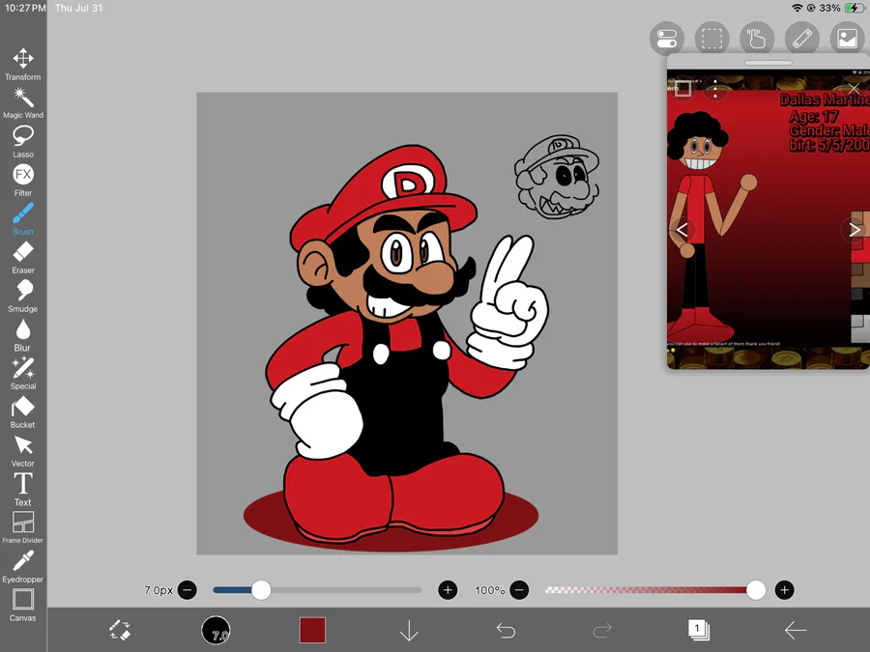Select the Blur tool
This screenshot has width=870, height=652.
tap(23, 335)
